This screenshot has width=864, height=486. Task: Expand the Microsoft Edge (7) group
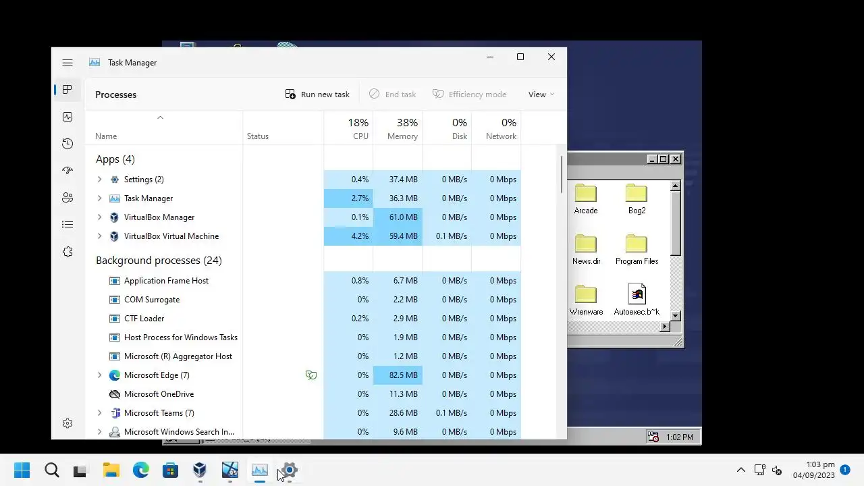pyautogui.click(x=99, y=375)
